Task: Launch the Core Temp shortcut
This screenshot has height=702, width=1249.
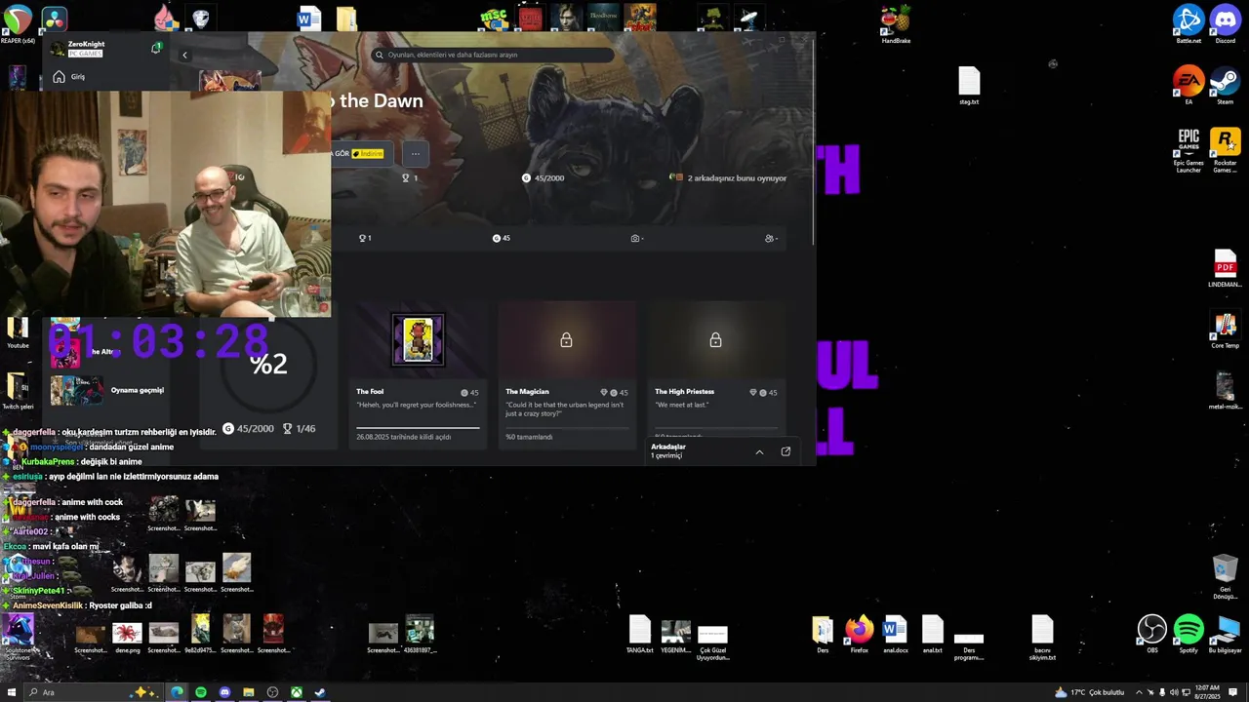Action: pos(1226,330)
